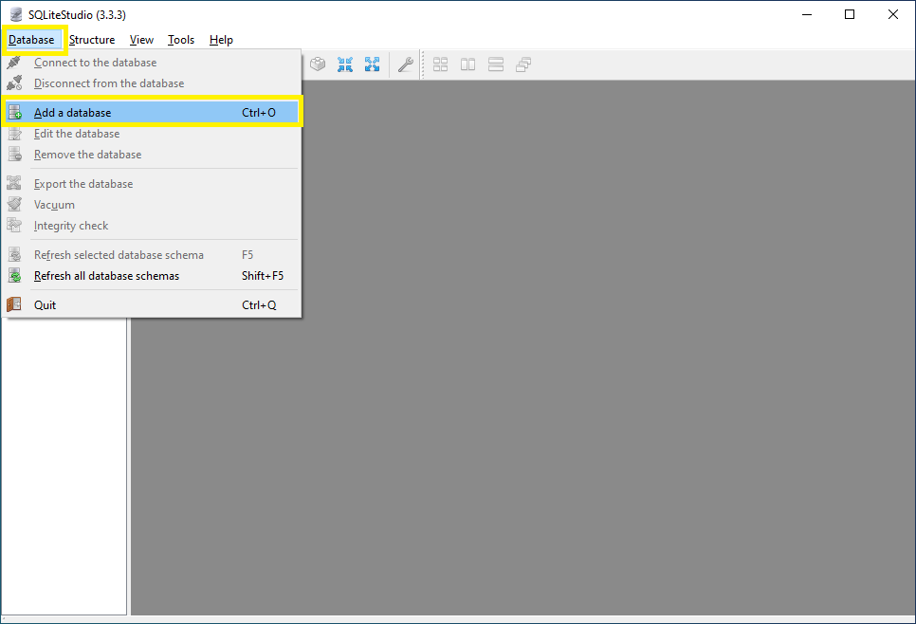Screen dimensions: 916x624
Task: Tile windows side by side in columns
Action: pos(467,64)
